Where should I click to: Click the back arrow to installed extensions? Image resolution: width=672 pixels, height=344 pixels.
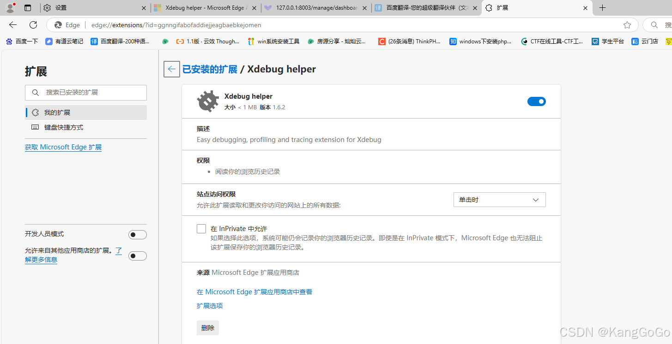[x=172, y=69]
